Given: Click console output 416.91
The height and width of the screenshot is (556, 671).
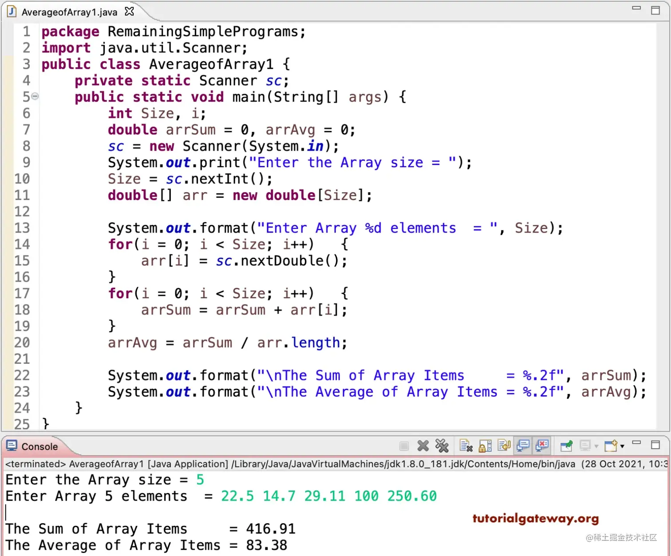Looking at the screenshot, I should coord(271,529).
